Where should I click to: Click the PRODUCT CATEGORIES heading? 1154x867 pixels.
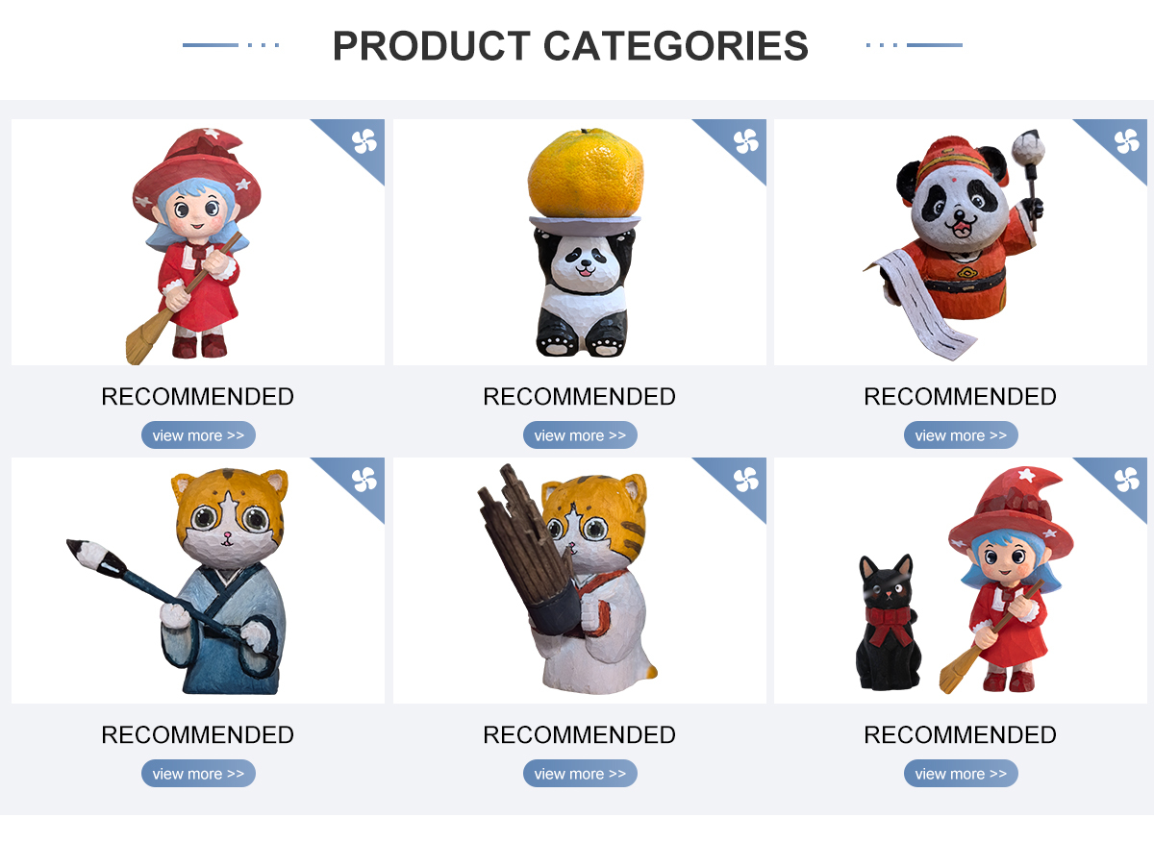pyautogui.click(x=570, y=45)
